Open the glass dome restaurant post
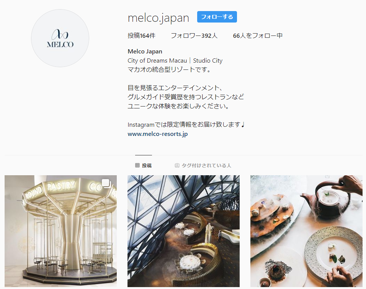Screen dimensions: 366x289 pyautogui.click(x=183, y=231)
